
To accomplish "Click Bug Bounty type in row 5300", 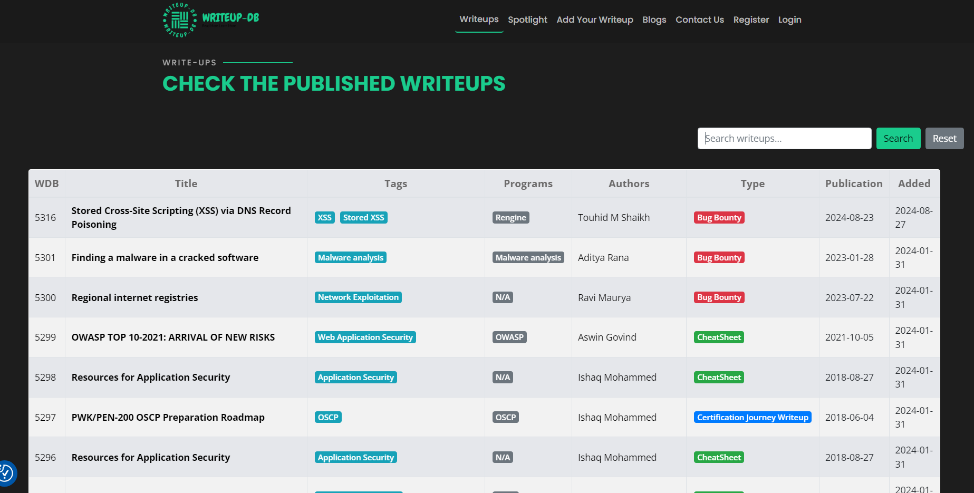I will (719, 297).
